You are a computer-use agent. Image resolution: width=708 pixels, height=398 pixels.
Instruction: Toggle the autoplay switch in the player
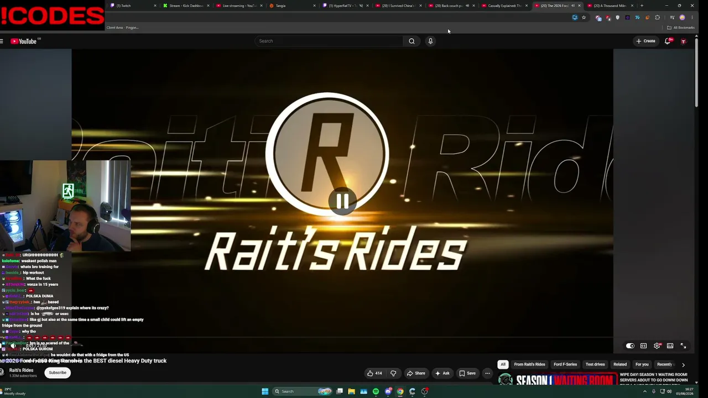pos(630,346)
